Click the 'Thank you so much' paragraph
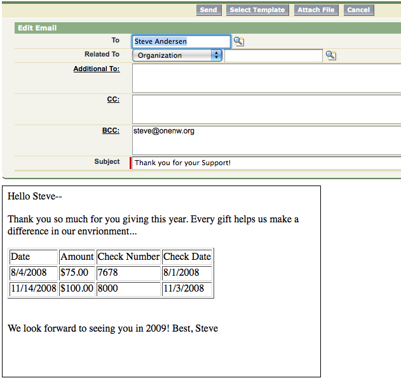 pyautogui.click(x=153, y=225)
